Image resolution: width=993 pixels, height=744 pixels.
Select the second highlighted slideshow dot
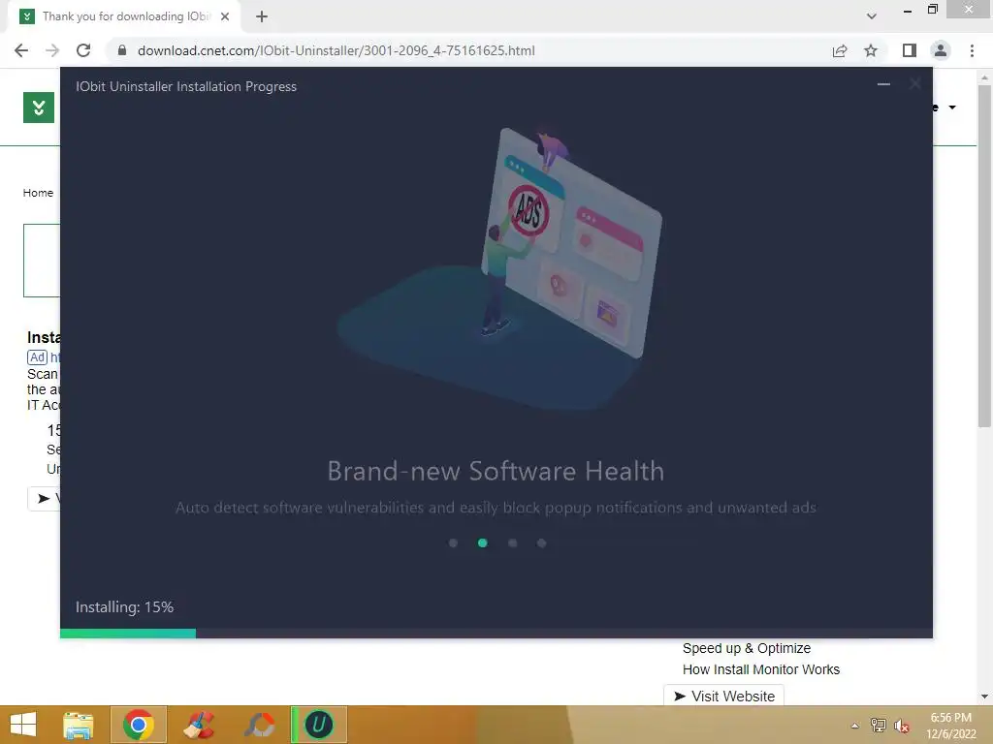[483, 542]
